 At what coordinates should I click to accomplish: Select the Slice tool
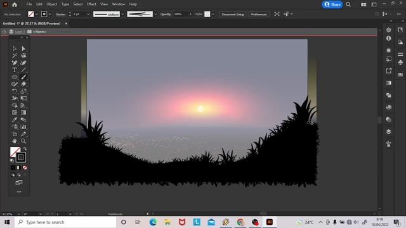(x=23, y=134)
